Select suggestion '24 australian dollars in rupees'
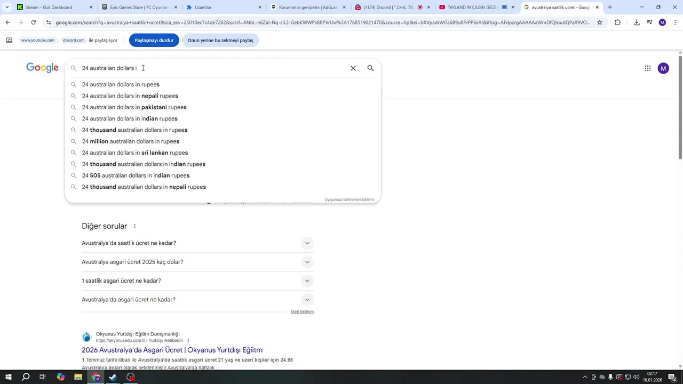The image size is (683, 384). tap(223, 84)
